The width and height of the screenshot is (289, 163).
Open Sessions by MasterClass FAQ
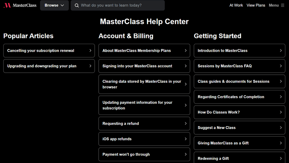[x=225, y=66]
